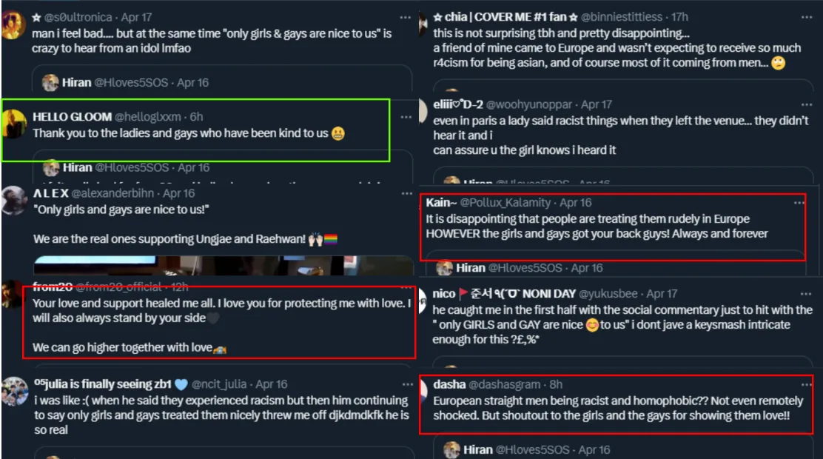Open the @alexanderbihn profile handle
The height and width of the screenshot is (459, 823).
point(112,193)
